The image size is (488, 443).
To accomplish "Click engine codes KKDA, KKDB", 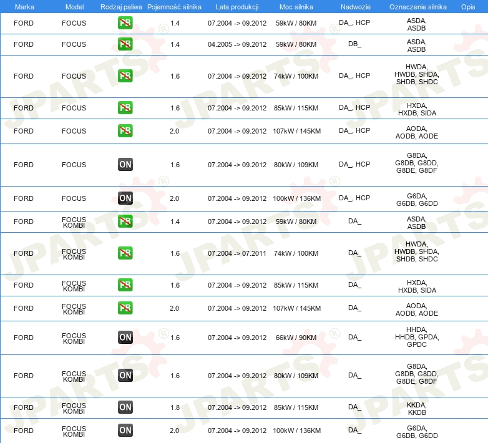I will click(417, 409).
